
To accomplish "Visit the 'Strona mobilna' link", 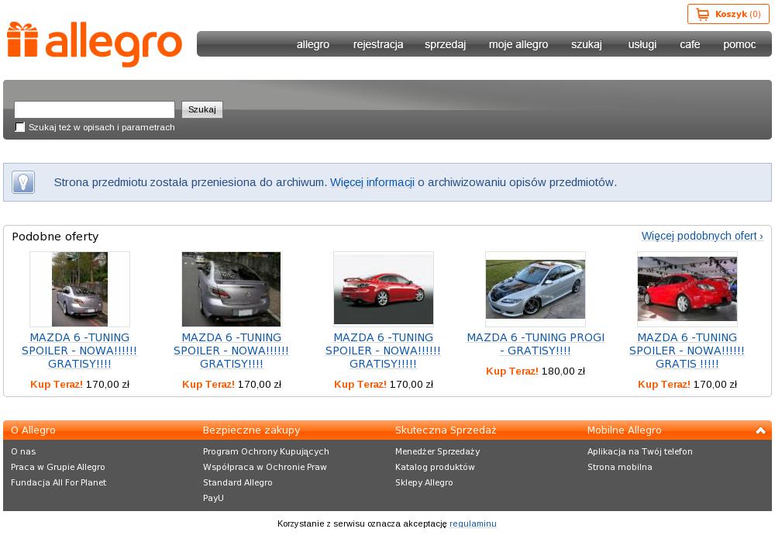I will click(620, 468).
